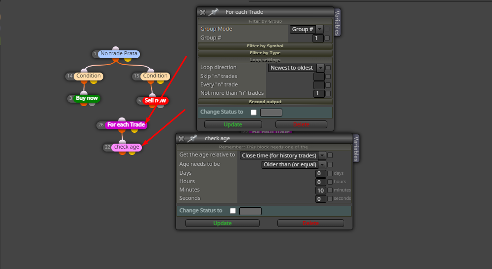Open Variables tab on For each Trade panel
The height and width of the screenshot is (269, 492).
click(x=337, y=23)
